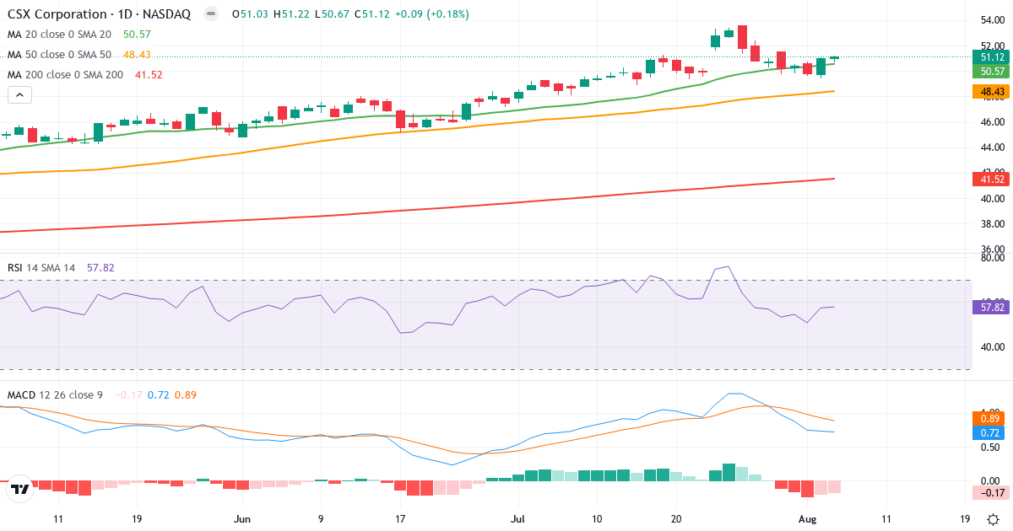The image size is (1013, 531).
Task: Click the high price H51.22 value
Action: pos(290,14)
